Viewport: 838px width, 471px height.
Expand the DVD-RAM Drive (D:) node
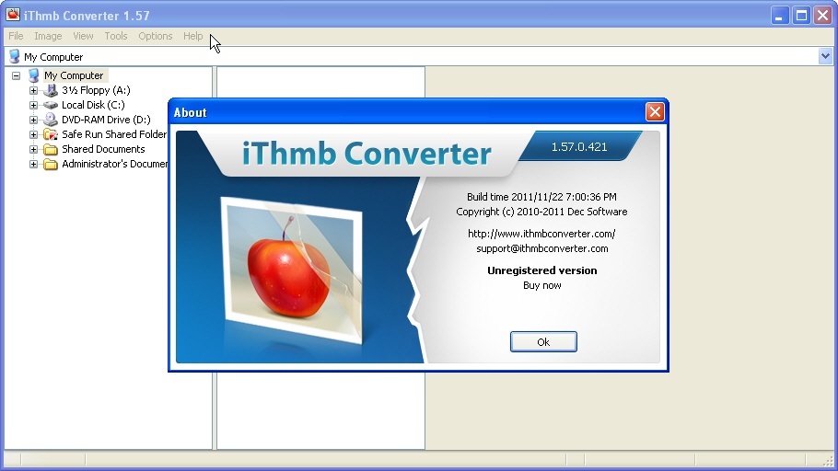click(34, 120)
